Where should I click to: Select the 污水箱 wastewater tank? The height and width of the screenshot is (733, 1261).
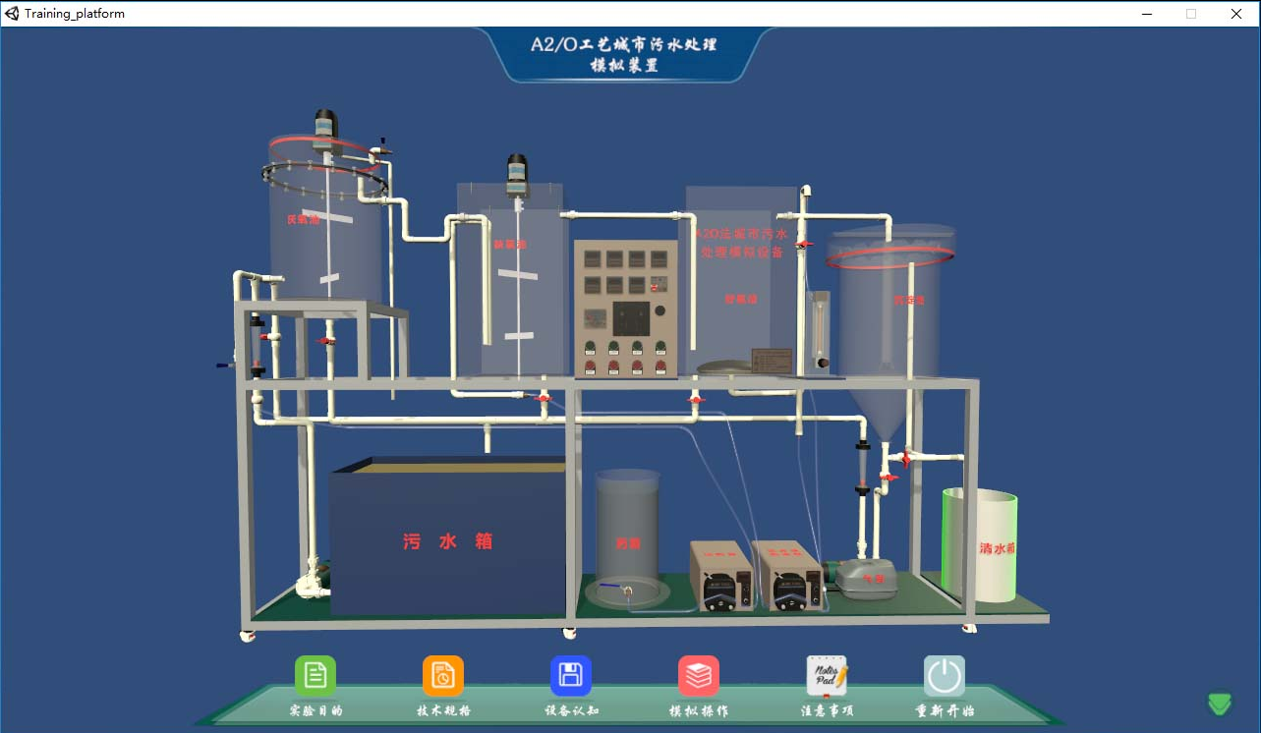[x=447, y=540]
